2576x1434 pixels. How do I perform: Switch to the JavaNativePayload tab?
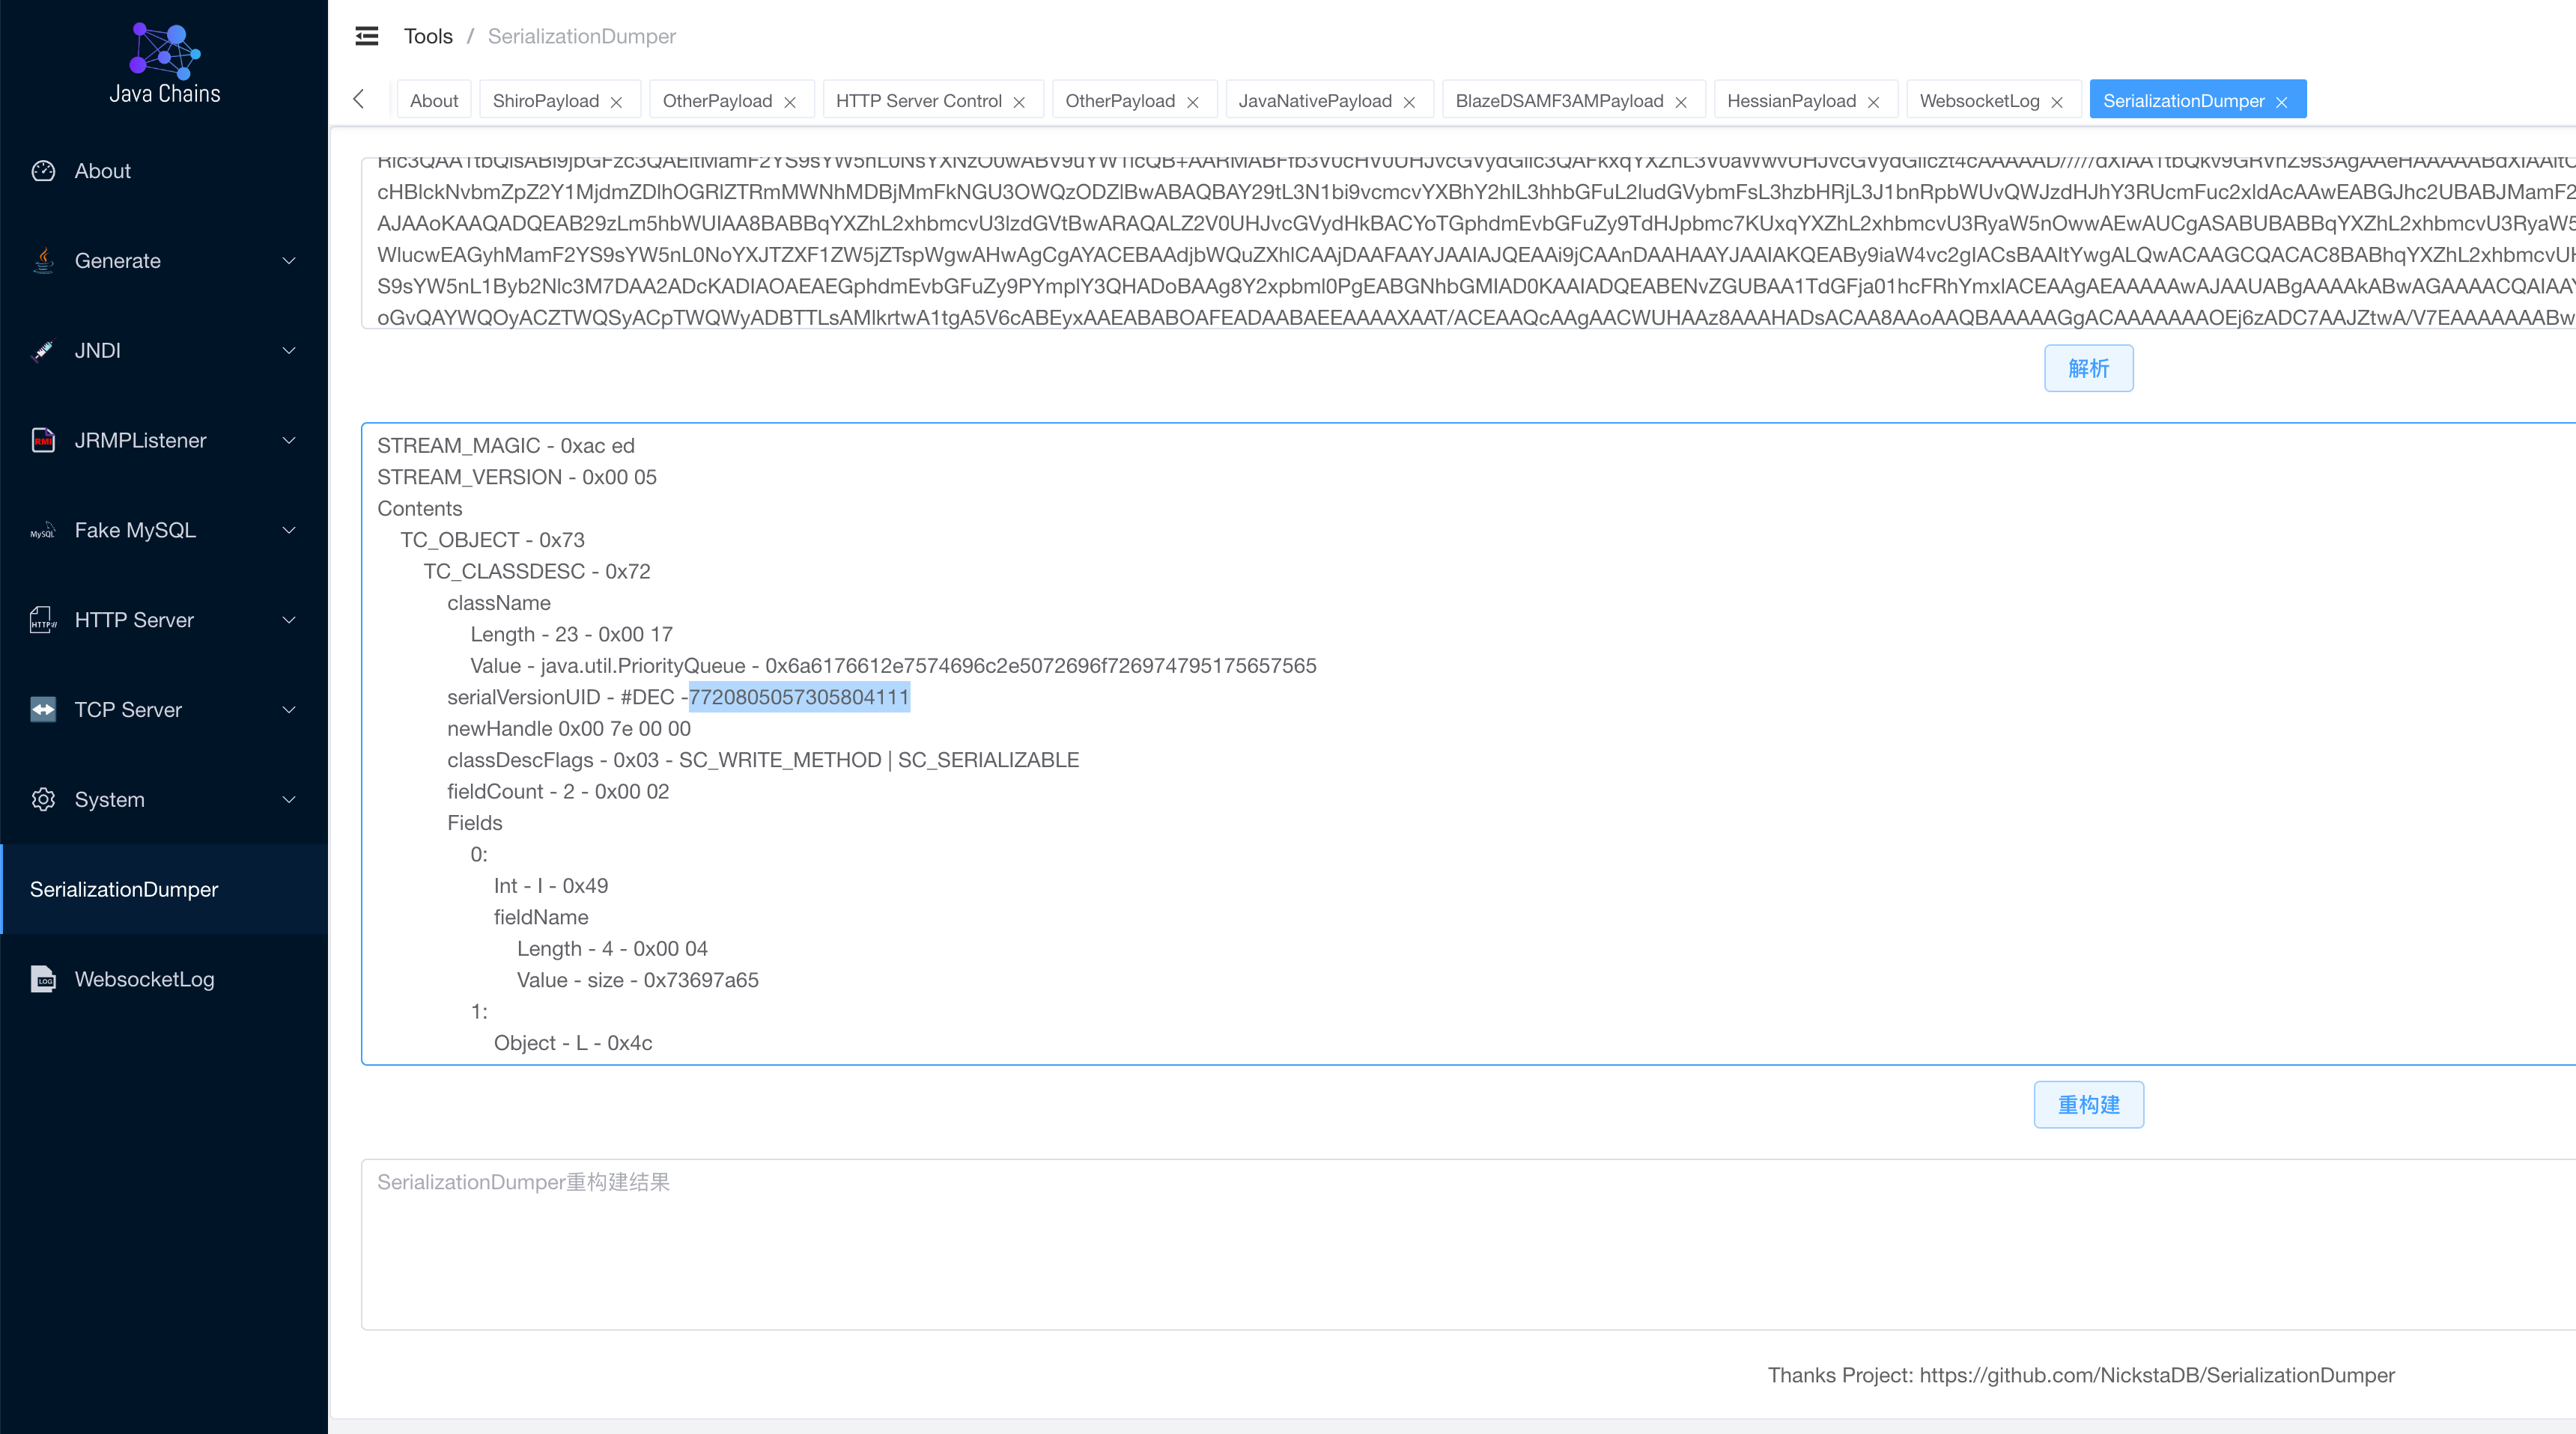(1314, 101)
